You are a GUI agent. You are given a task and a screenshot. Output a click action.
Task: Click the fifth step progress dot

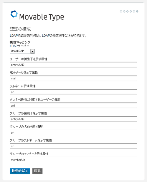134,11
